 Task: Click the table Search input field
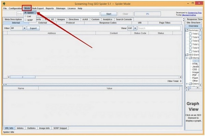coord(159,28)
